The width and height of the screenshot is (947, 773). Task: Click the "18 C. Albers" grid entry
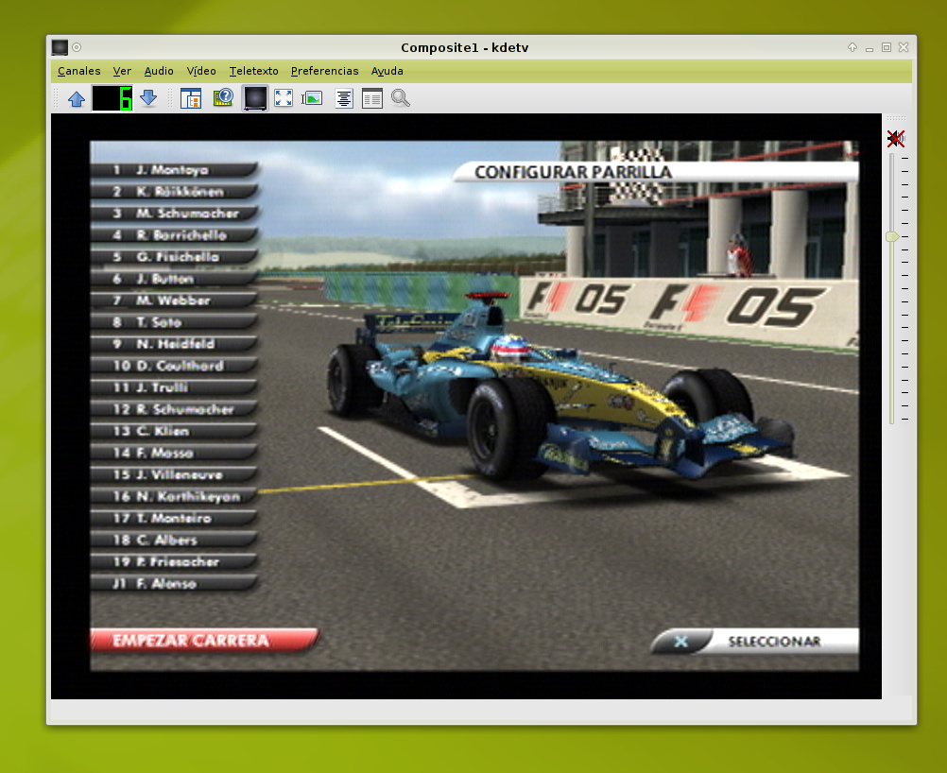174,540
